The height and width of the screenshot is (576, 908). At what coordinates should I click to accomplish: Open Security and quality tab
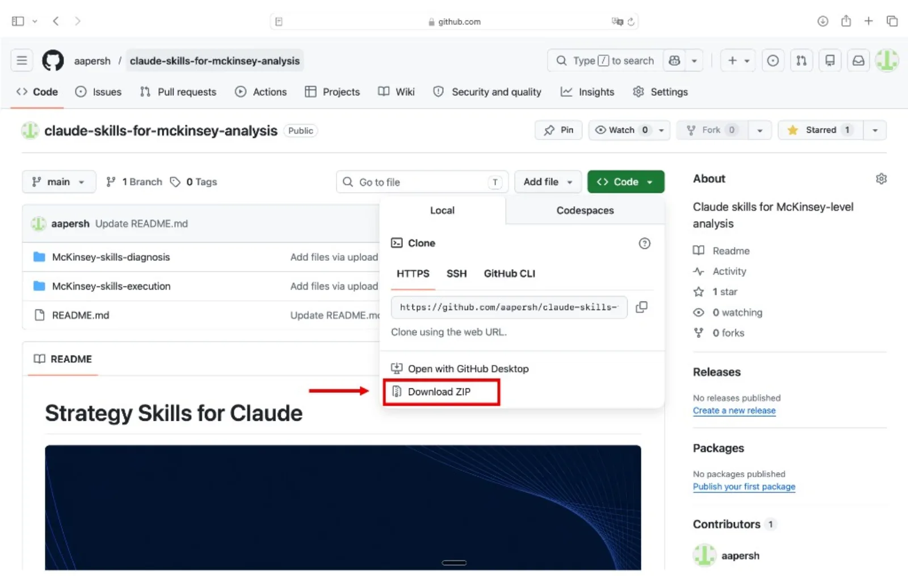(x=487, y=92)
